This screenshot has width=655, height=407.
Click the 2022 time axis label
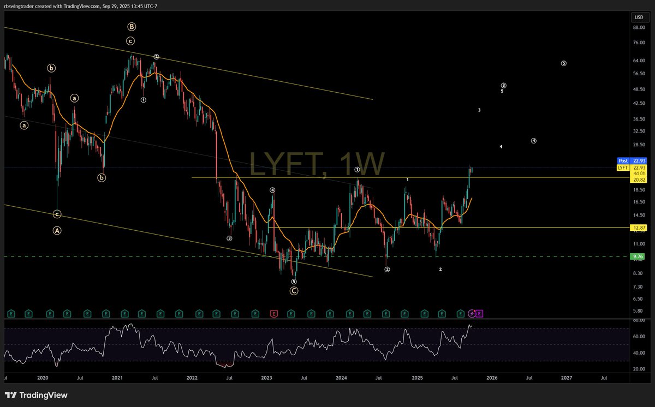[x=192, y=378]
